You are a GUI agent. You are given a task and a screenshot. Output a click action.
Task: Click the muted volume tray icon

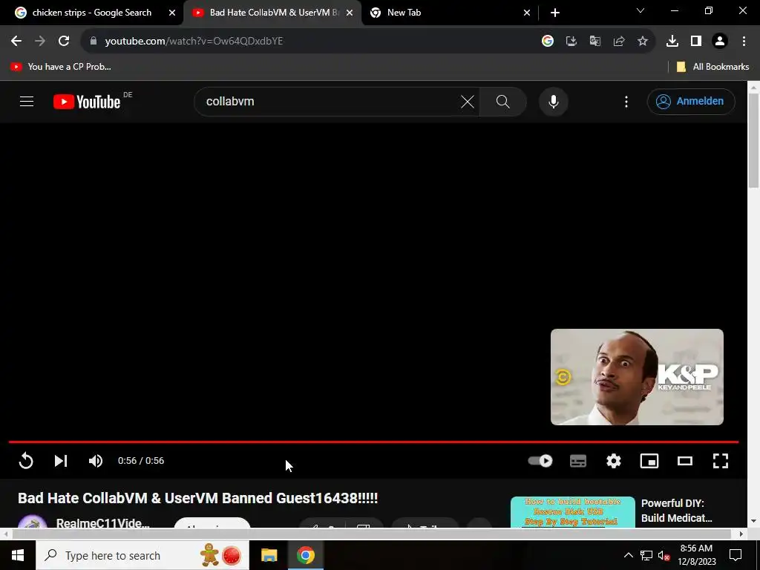coord(664,555)
